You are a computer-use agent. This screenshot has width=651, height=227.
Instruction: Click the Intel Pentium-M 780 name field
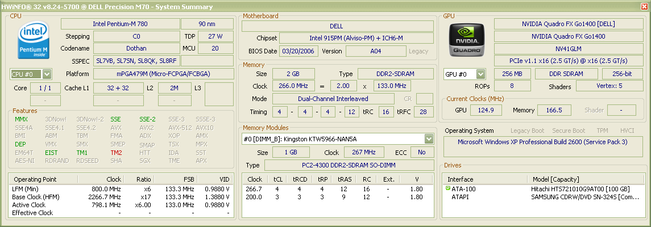[119, 24]
